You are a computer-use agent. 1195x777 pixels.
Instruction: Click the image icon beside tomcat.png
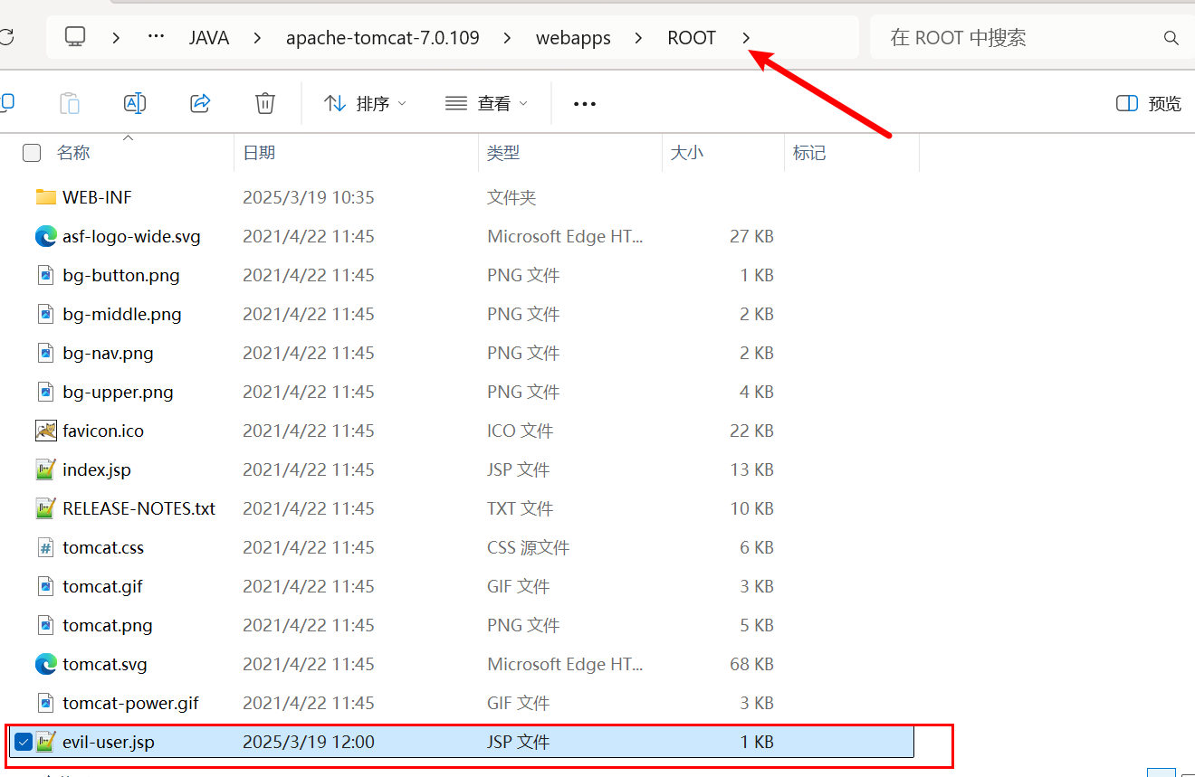point(45,625)
